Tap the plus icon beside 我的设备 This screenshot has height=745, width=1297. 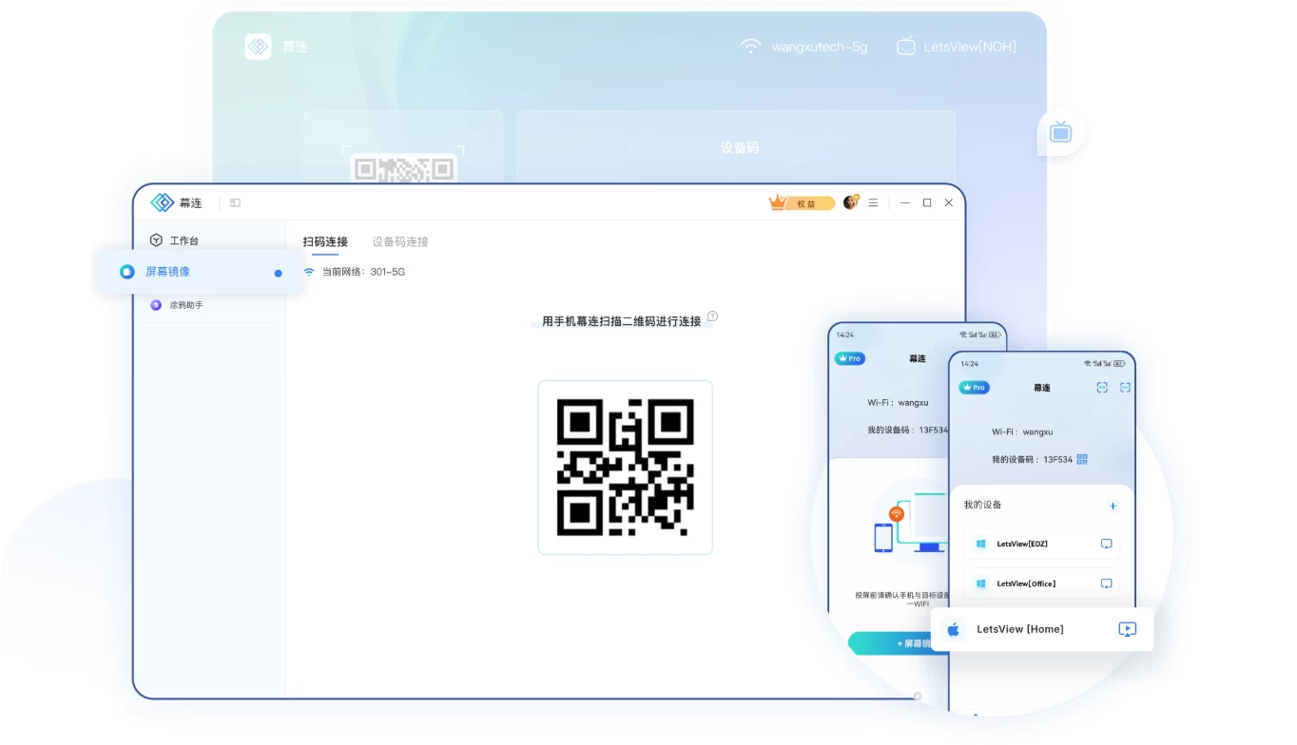1113,506
